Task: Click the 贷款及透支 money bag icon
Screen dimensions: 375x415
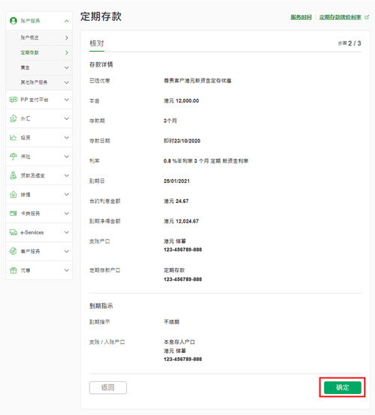Action: (13, 175)
